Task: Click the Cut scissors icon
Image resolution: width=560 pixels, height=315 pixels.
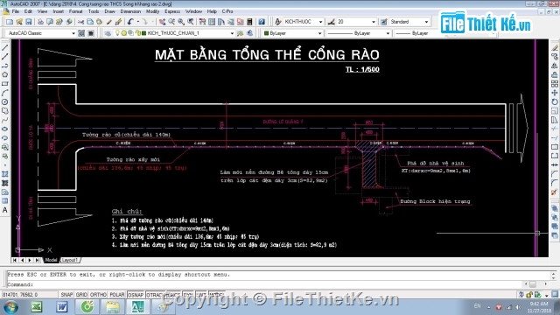Action: tap(80, 22)
